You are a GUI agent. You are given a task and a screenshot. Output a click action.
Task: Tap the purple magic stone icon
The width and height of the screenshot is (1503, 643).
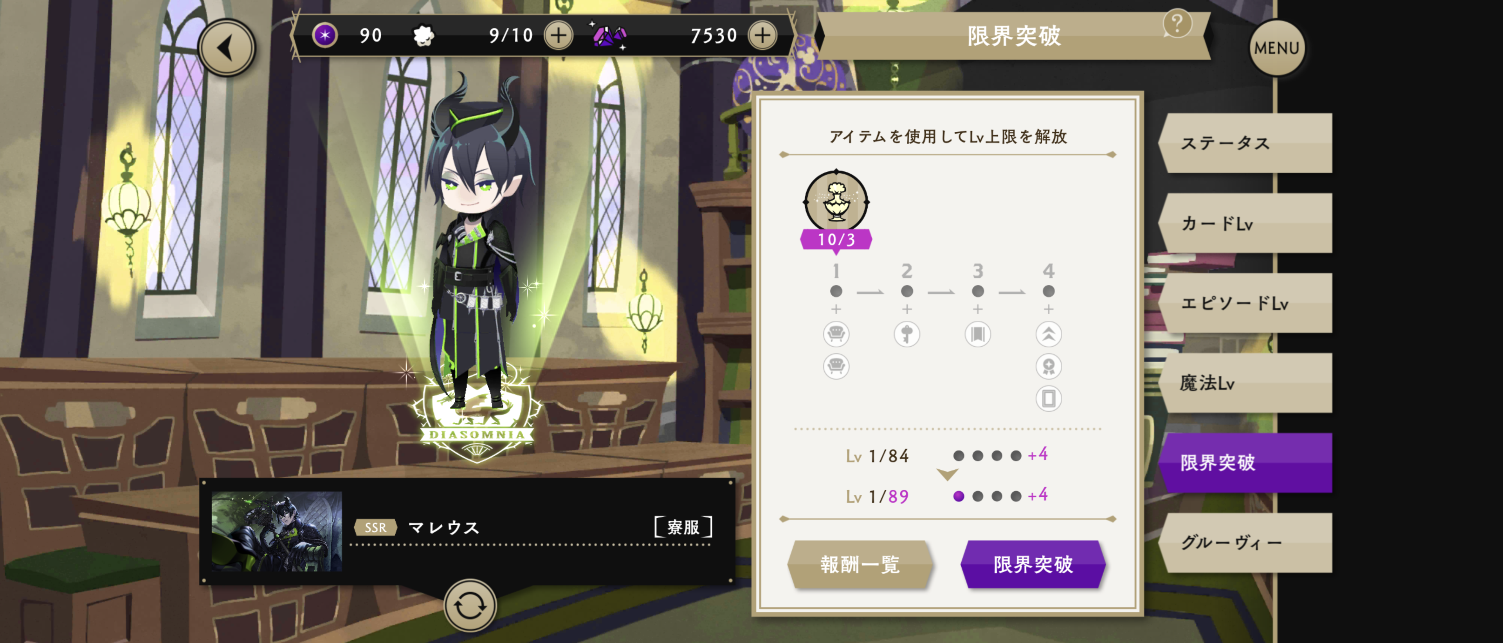(x=325, y=36)
